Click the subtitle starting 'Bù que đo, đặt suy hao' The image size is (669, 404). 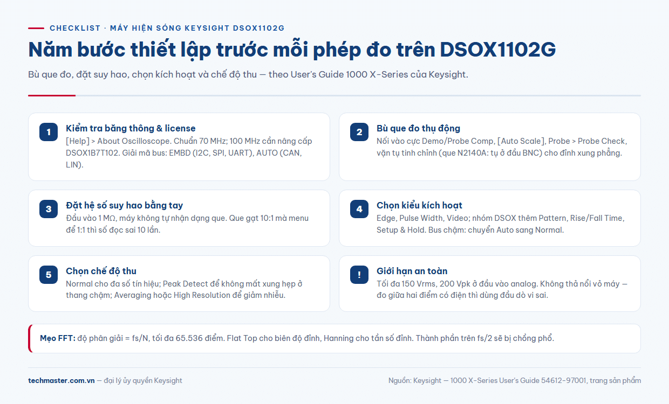click(248, 74)
